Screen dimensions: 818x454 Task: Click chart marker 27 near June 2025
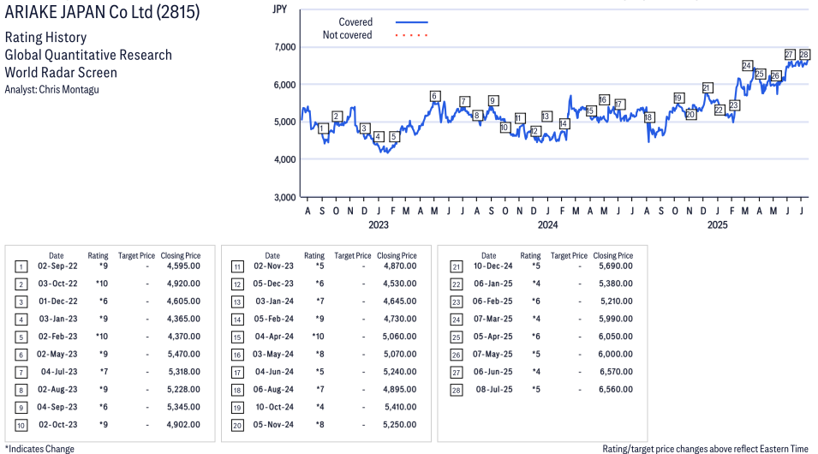tap(790, 54)
